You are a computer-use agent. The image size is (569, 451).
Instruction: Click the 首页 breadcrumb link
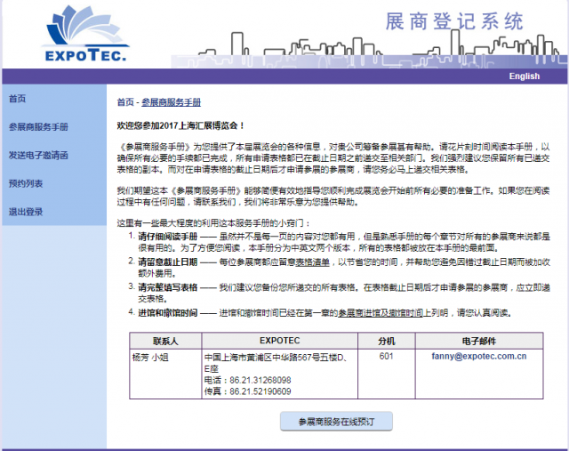click(x=126, y=103)
